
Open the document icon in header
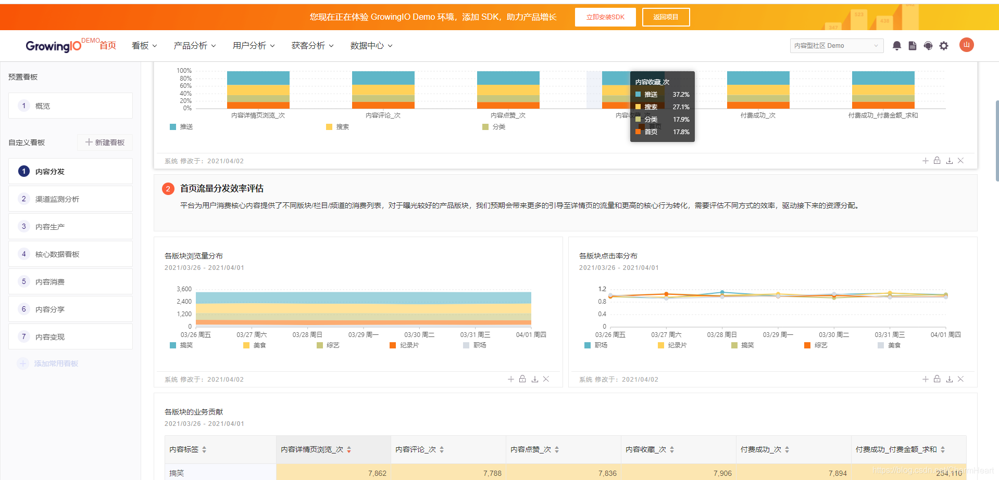pos(912,46)
